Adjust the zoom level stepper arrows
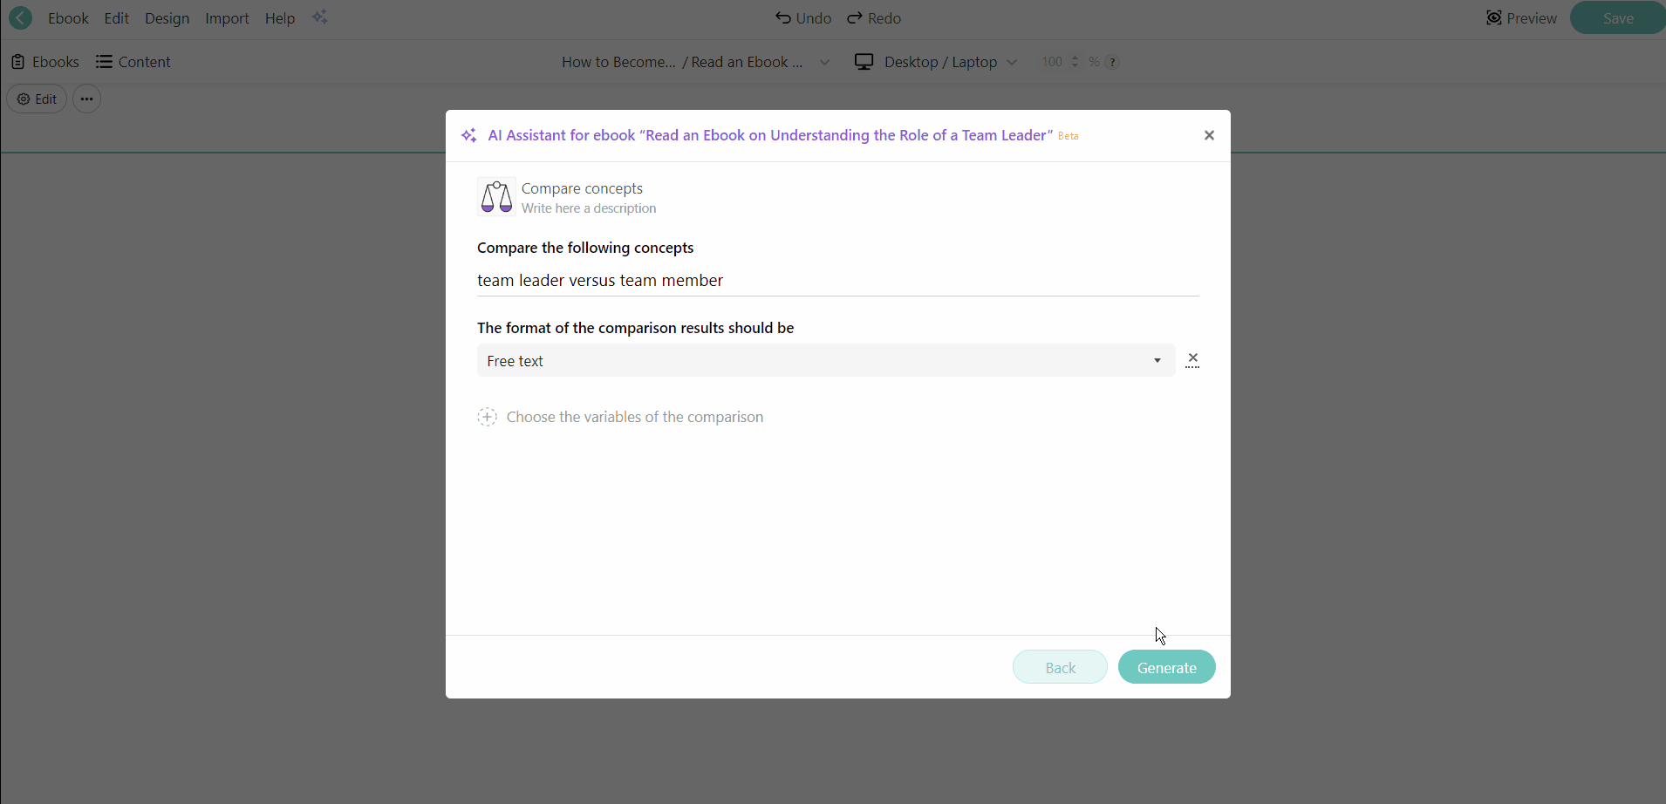 (x=1075, y=62)
